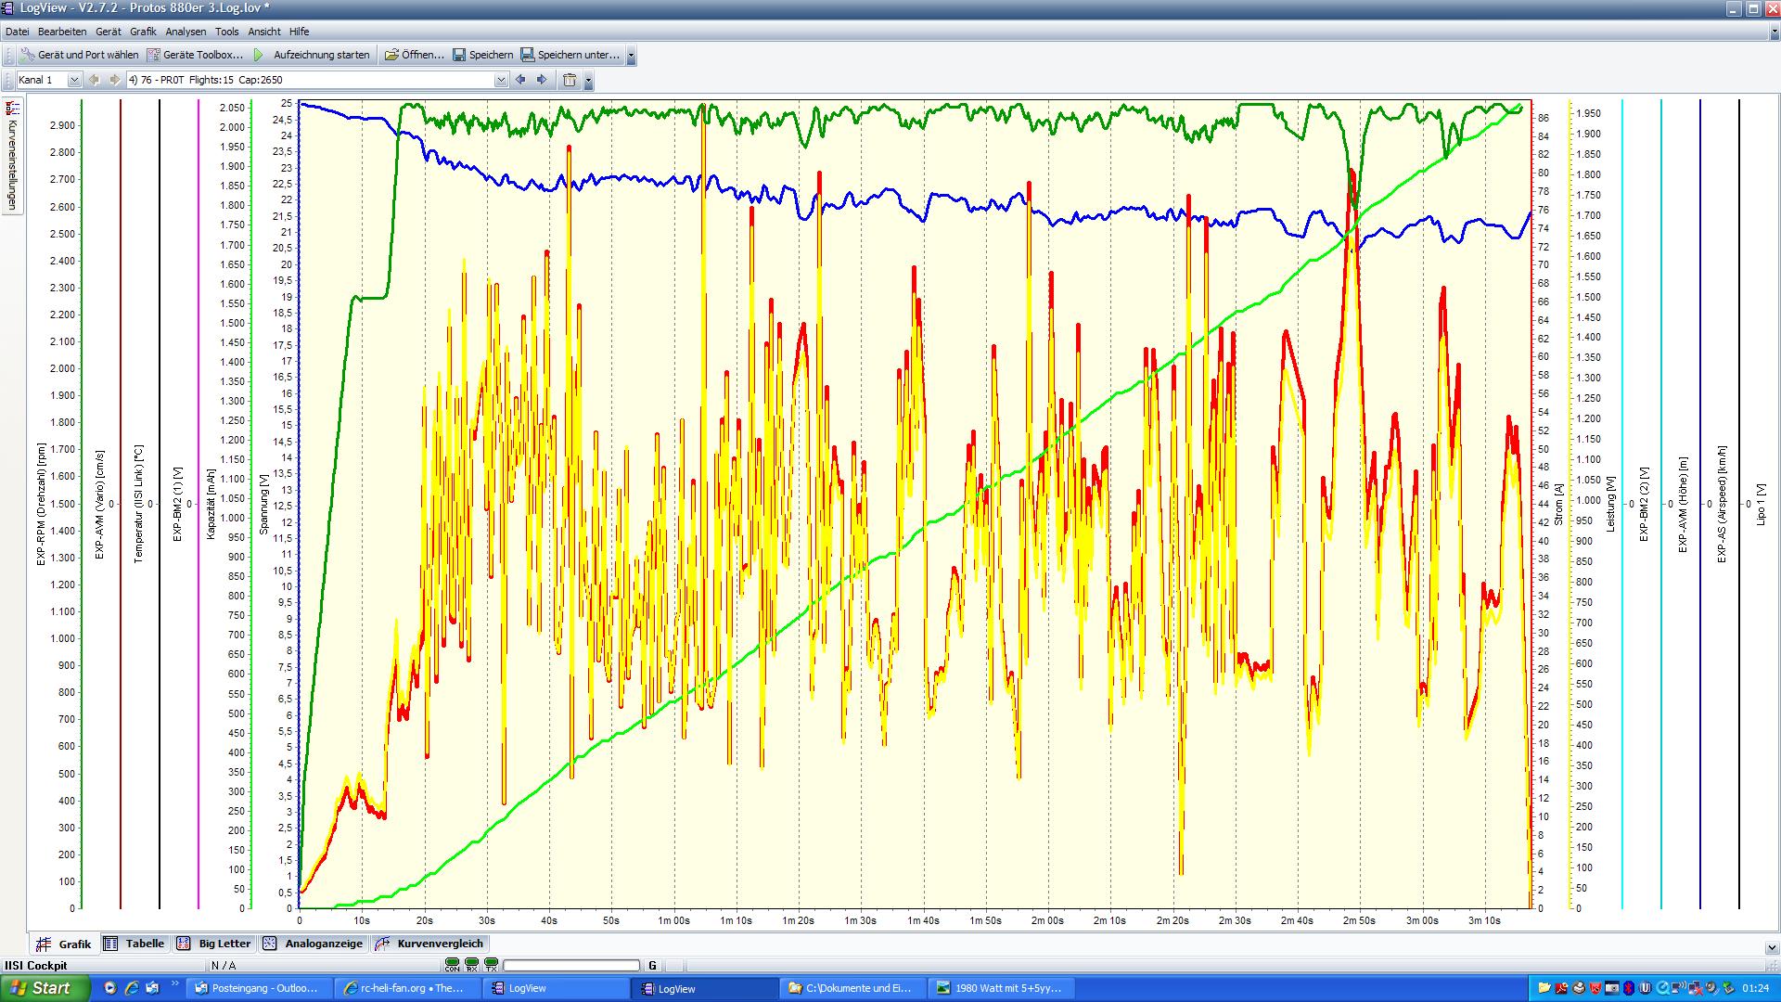The height and width of the screenshot is (1002, 1781).
Task: Open the Grafik menu
Action: (x=143, y=32)
